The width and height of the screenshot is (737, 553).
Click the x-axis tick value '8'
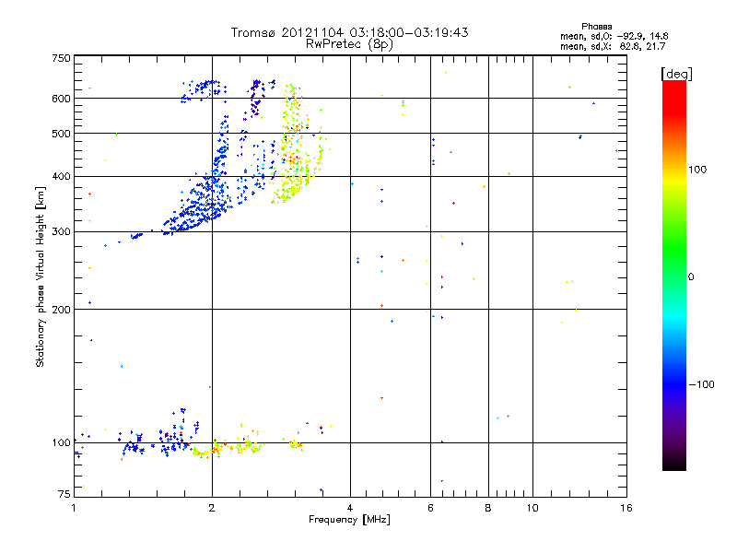[488, 508]
